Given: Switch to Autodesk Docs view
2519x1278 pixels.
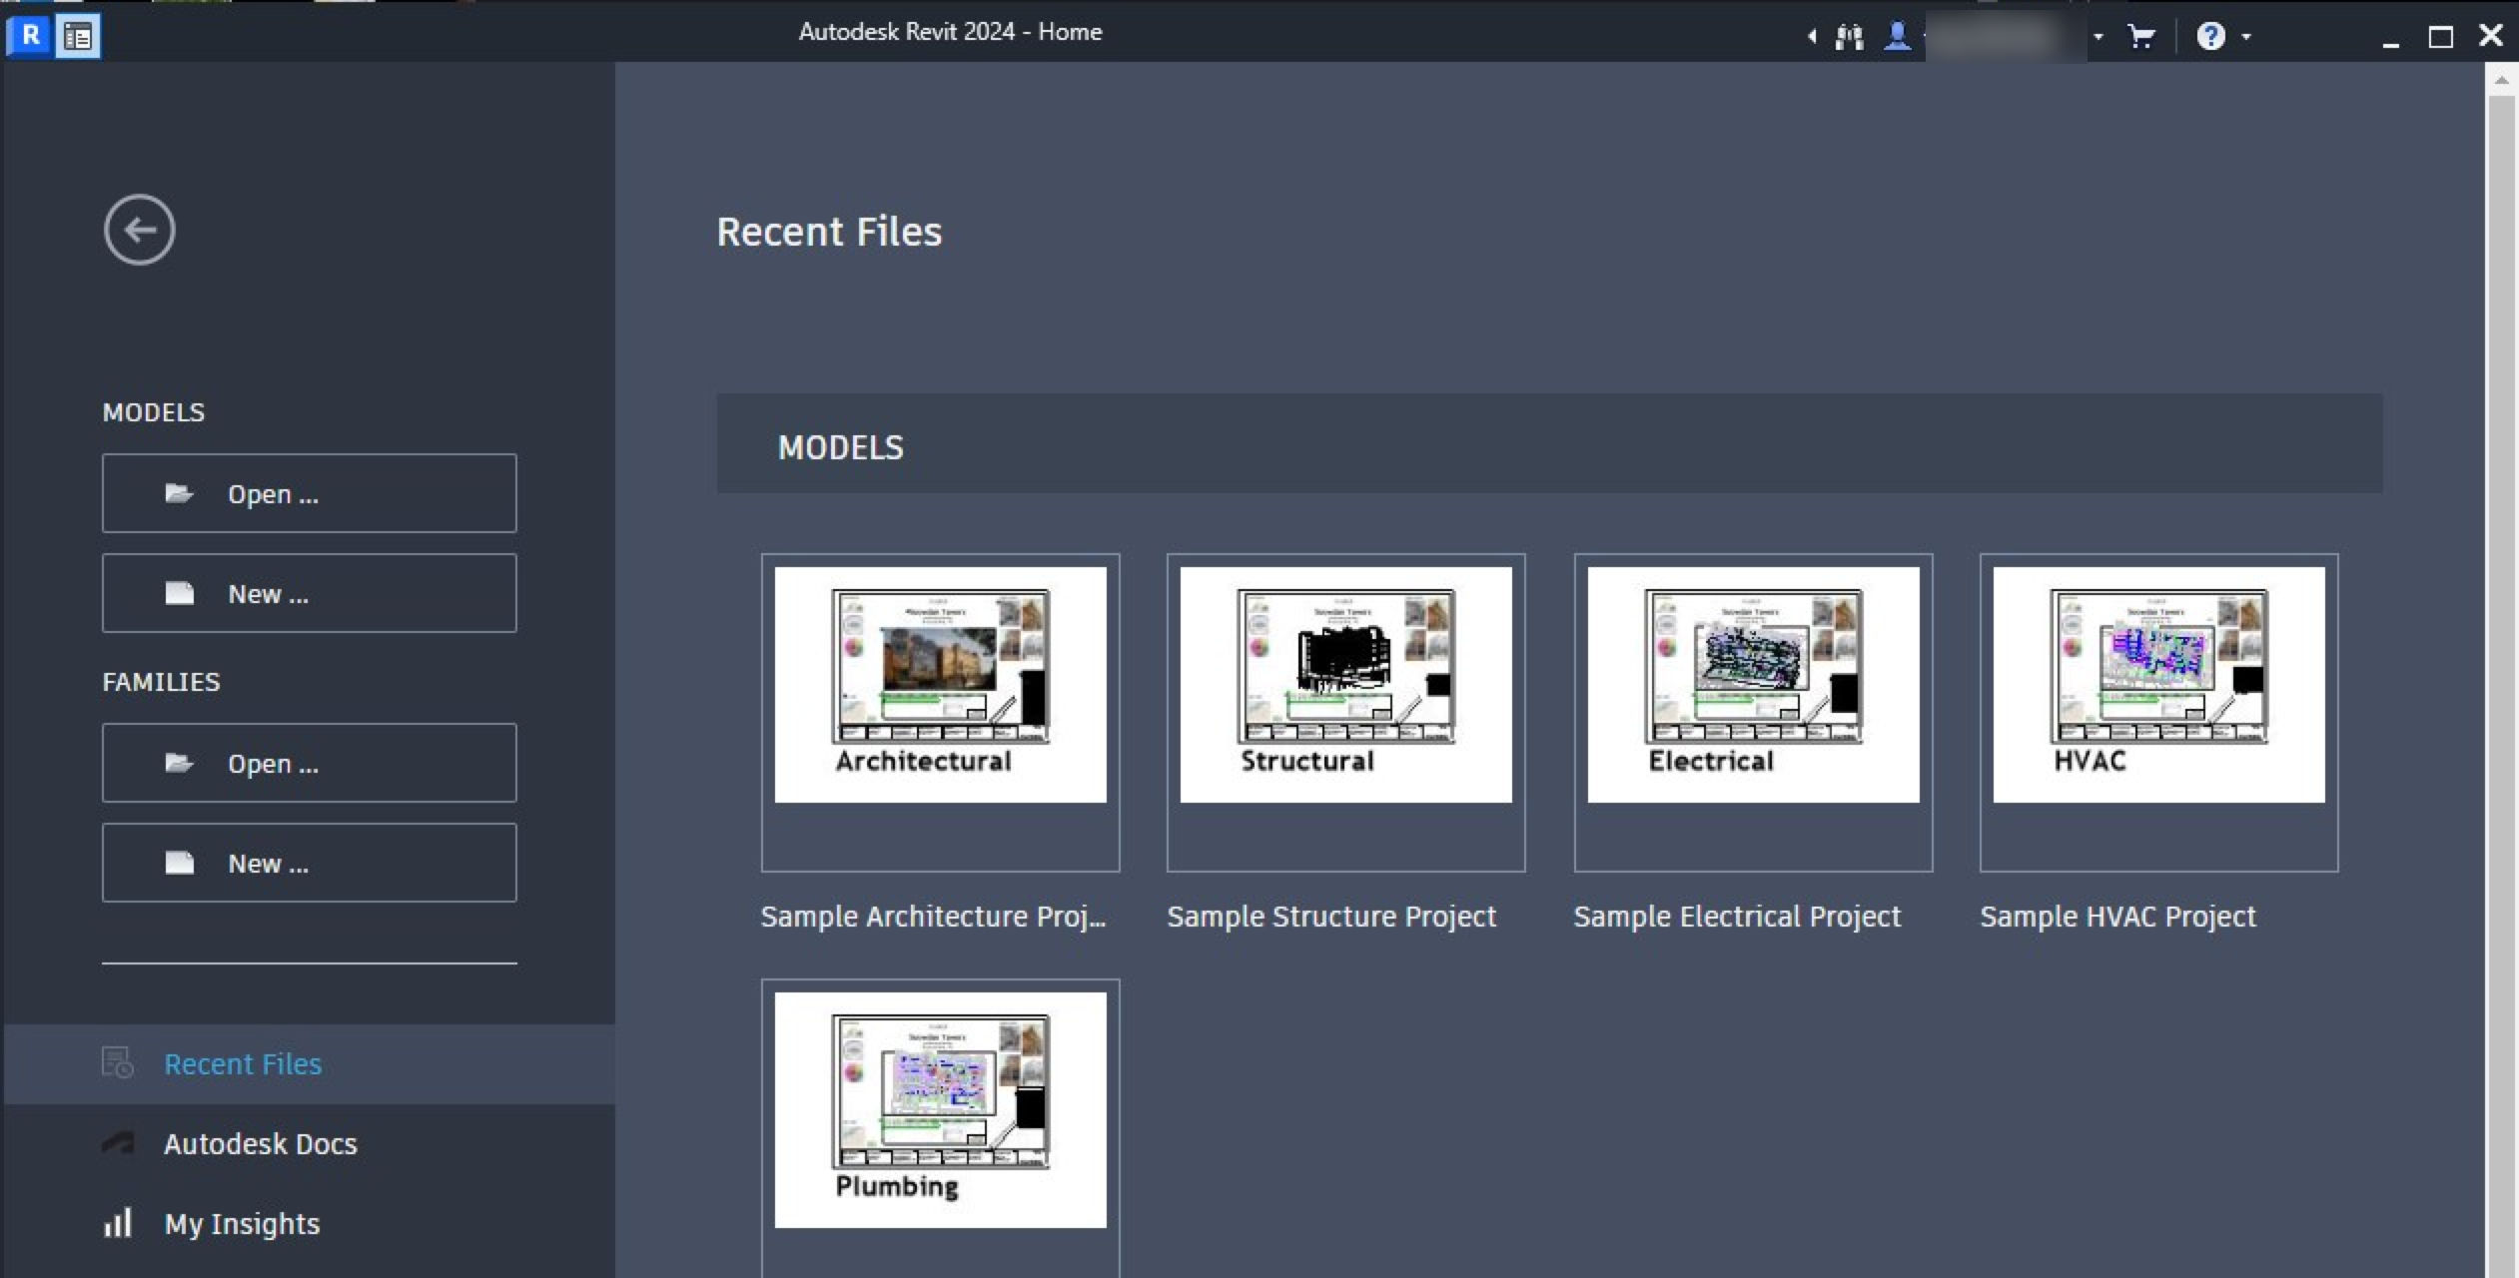Looking at the screenshot, I should (262, 1143).
